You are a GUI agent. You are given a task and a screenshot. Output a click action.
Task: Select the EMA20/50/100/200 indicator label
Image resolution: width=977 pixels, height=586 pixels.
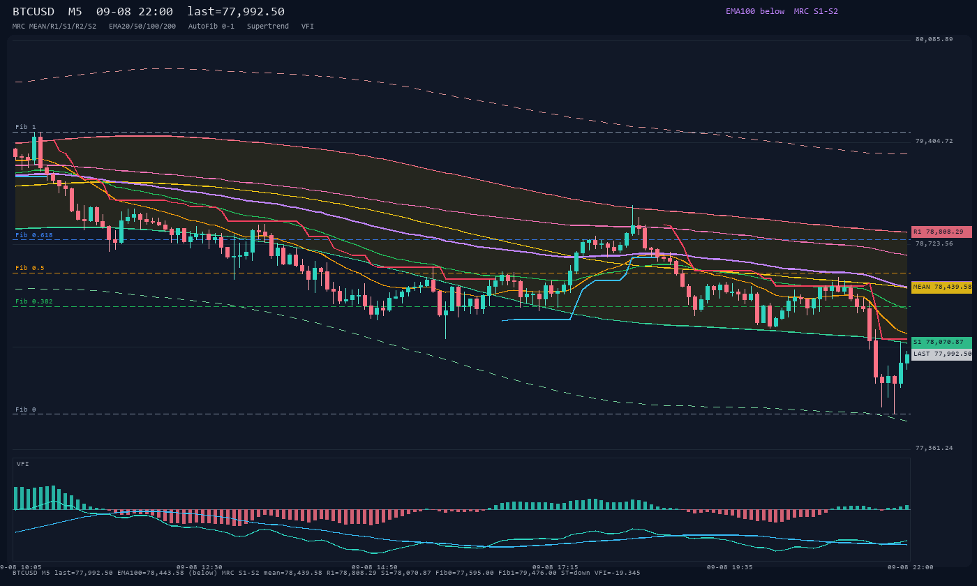tap(142, 26)
